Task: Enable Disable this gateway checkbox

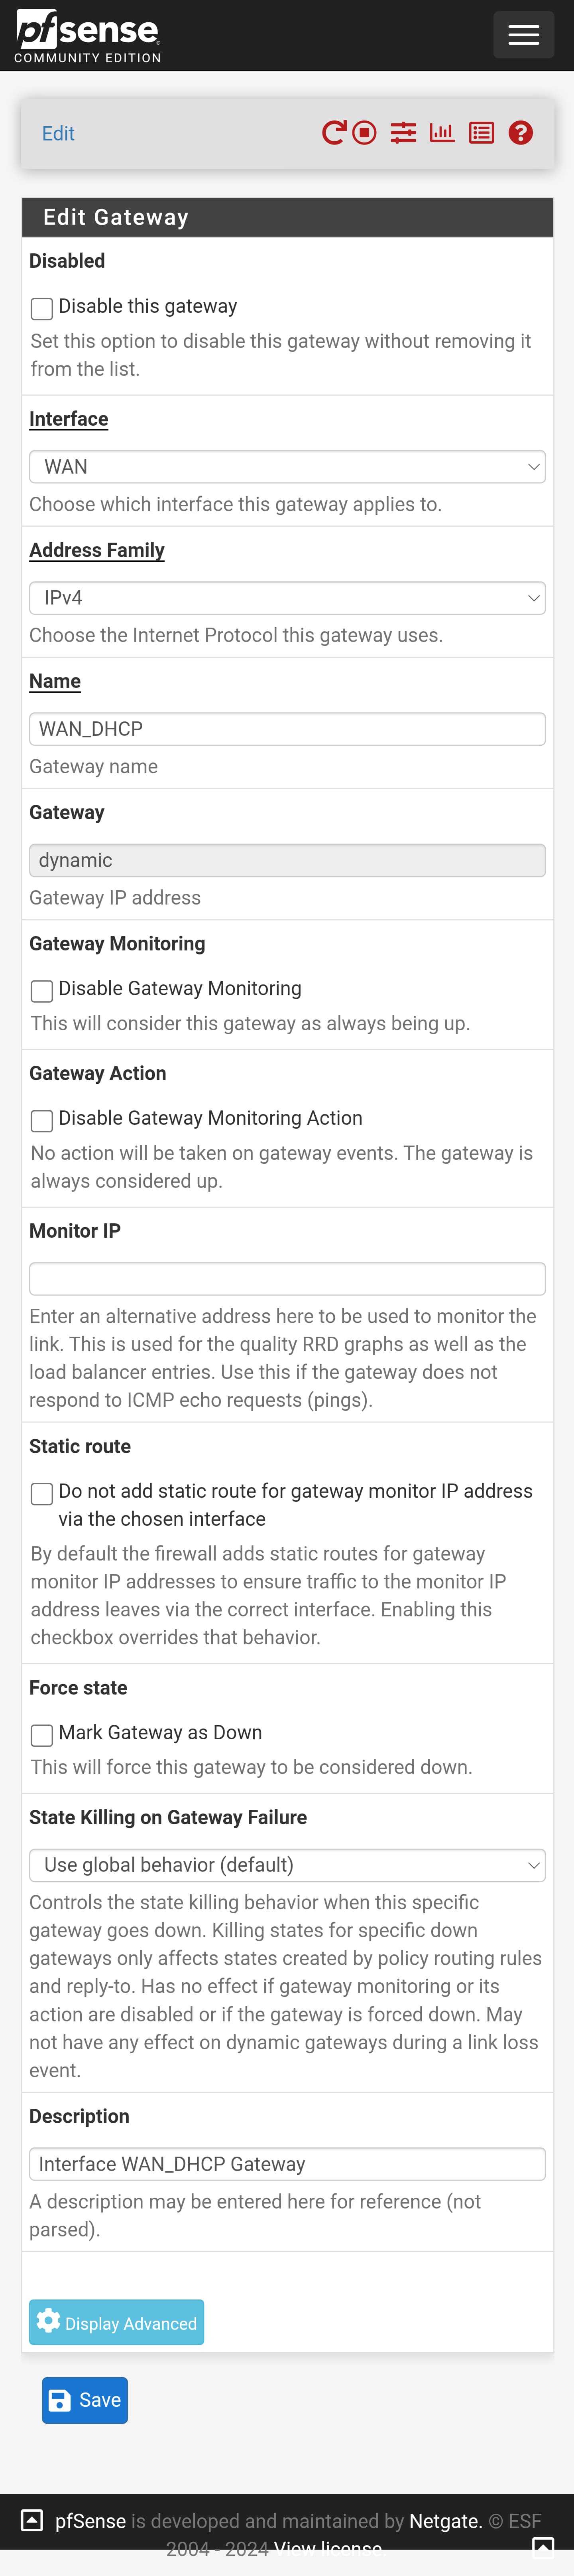Action: click(x=42, y=308)
